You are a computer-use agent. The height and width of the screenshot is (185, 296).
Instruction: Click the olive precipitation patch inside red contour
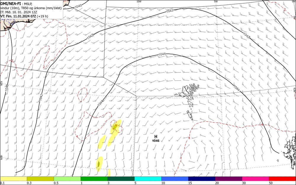[115, 127]
